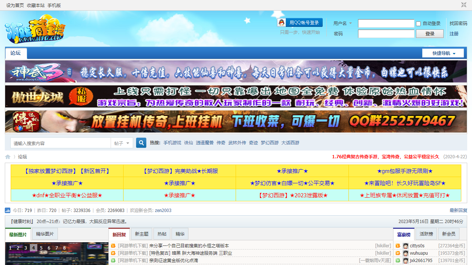Viewport: 472px width, 265px height.
Task: Open the 傲世龙城 banner advertisement
Action: [x=236, y=96]
